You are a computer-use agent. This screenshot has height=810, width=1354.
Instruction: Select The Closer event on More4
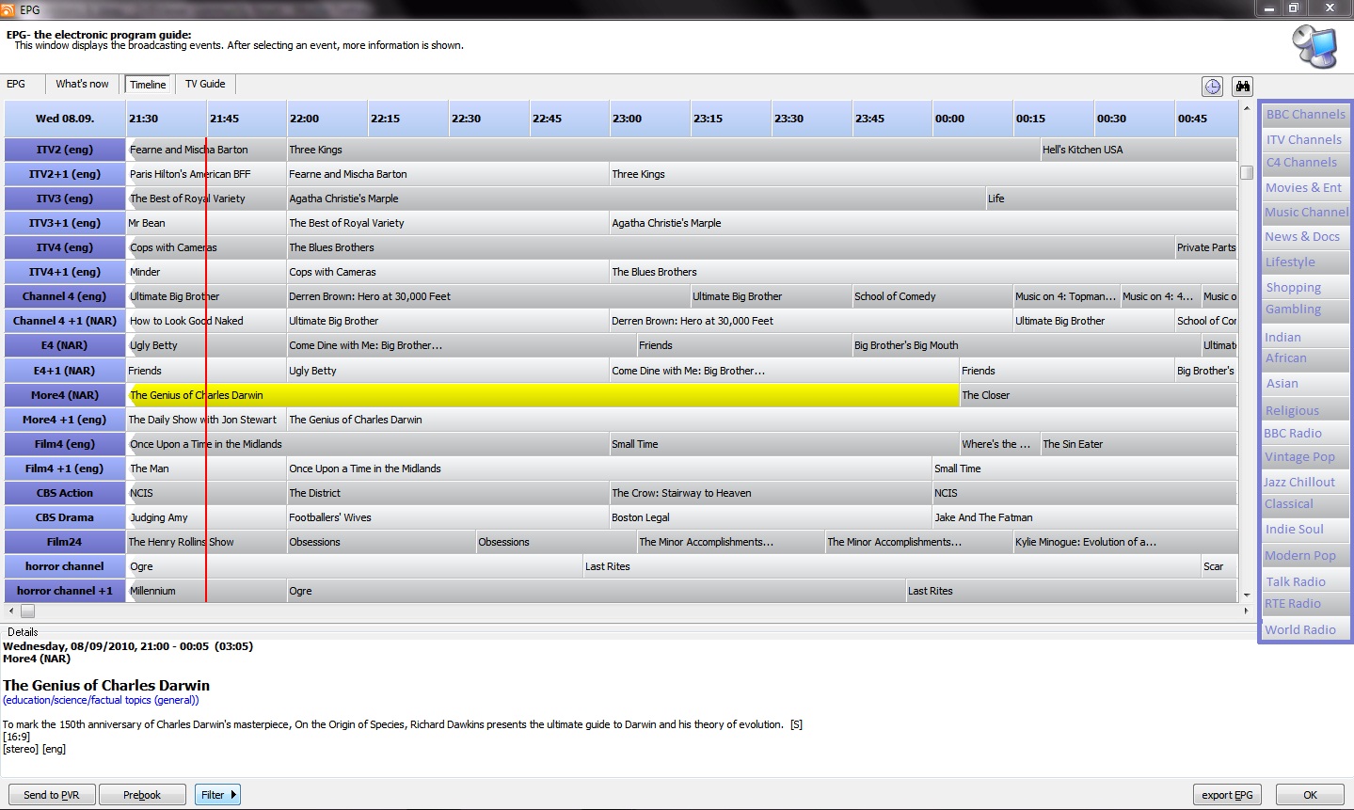point(1098,395)
